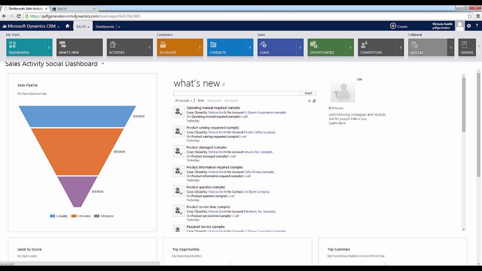This screenshot has width=482, height=271.
Task: Filter to User posts
Action: coord(231,100)
